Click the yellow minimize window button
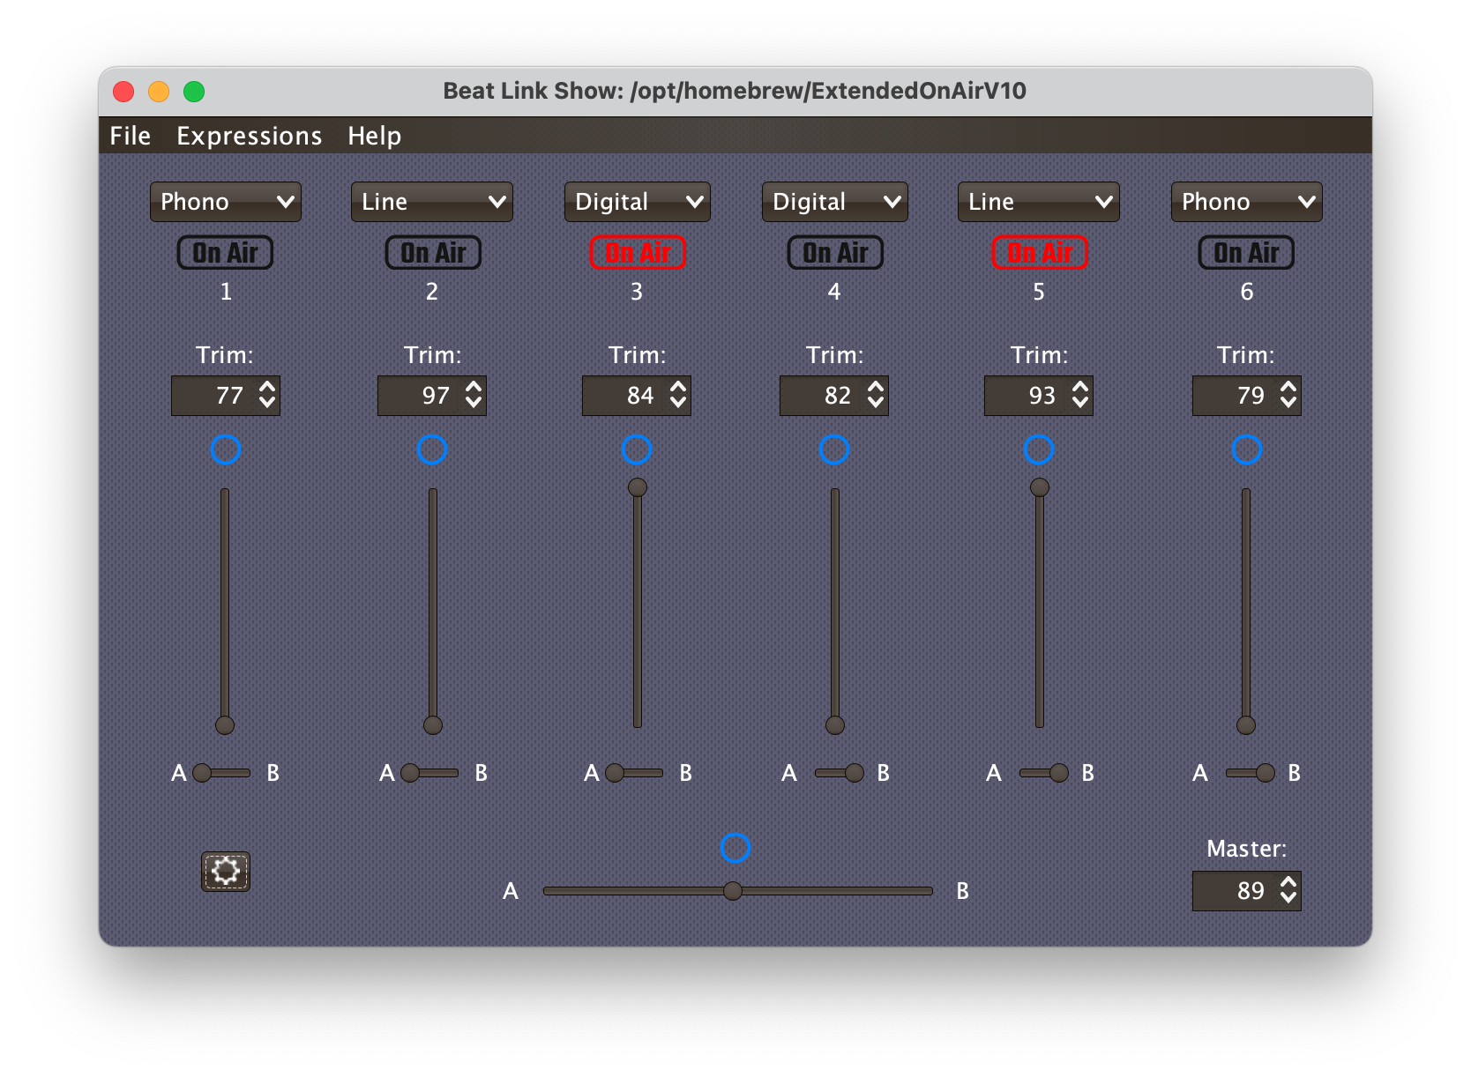 [x=159, y=92]
